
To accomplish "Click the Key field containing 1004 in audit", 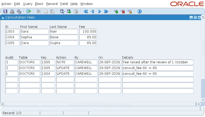I will pos(48,74).
